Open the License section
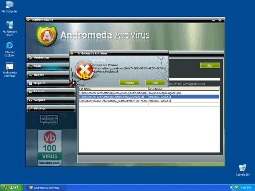The width and height of the screenshot is (255, 191). coord(50,91)
